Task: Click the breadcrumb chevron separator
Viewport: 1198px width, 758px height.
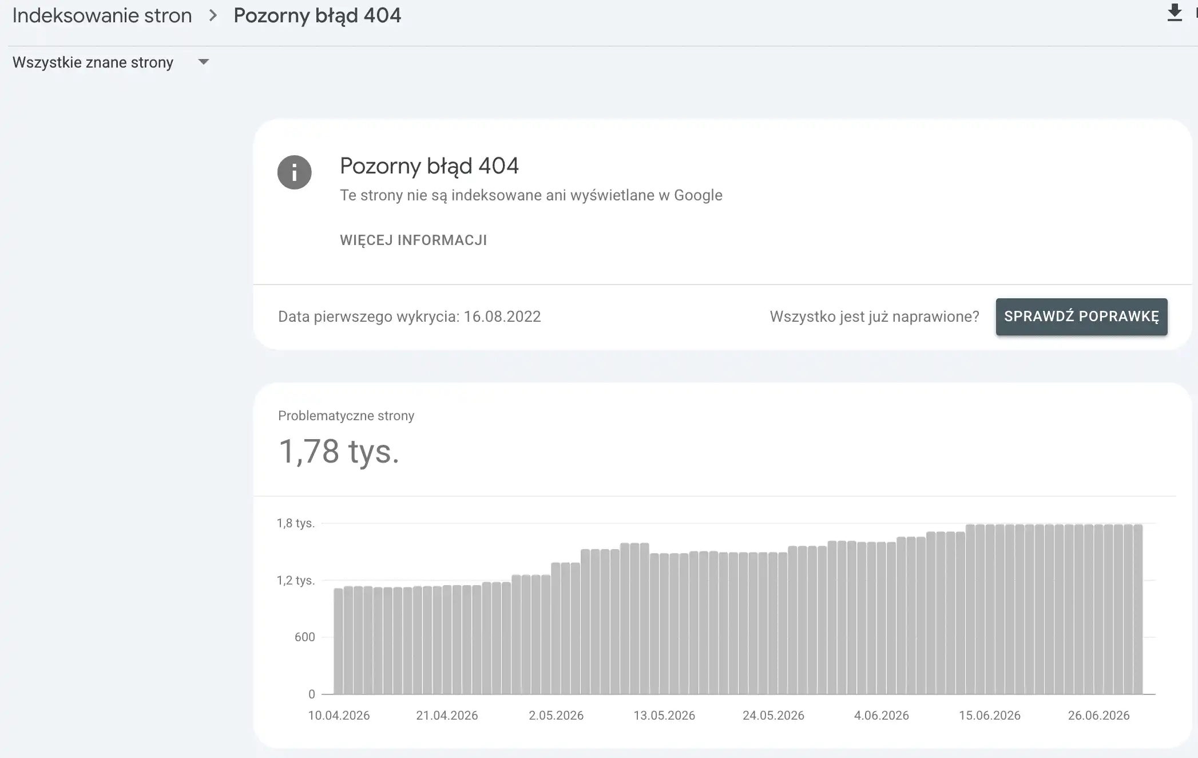Action: pyautogui.click(x=213, y=15)
